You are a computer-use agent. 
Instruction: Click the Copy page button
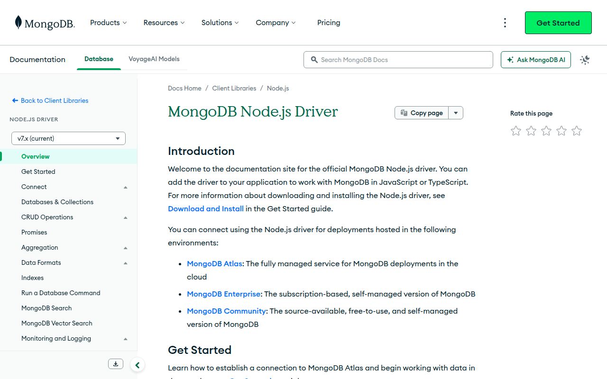(x=422, y=113)
